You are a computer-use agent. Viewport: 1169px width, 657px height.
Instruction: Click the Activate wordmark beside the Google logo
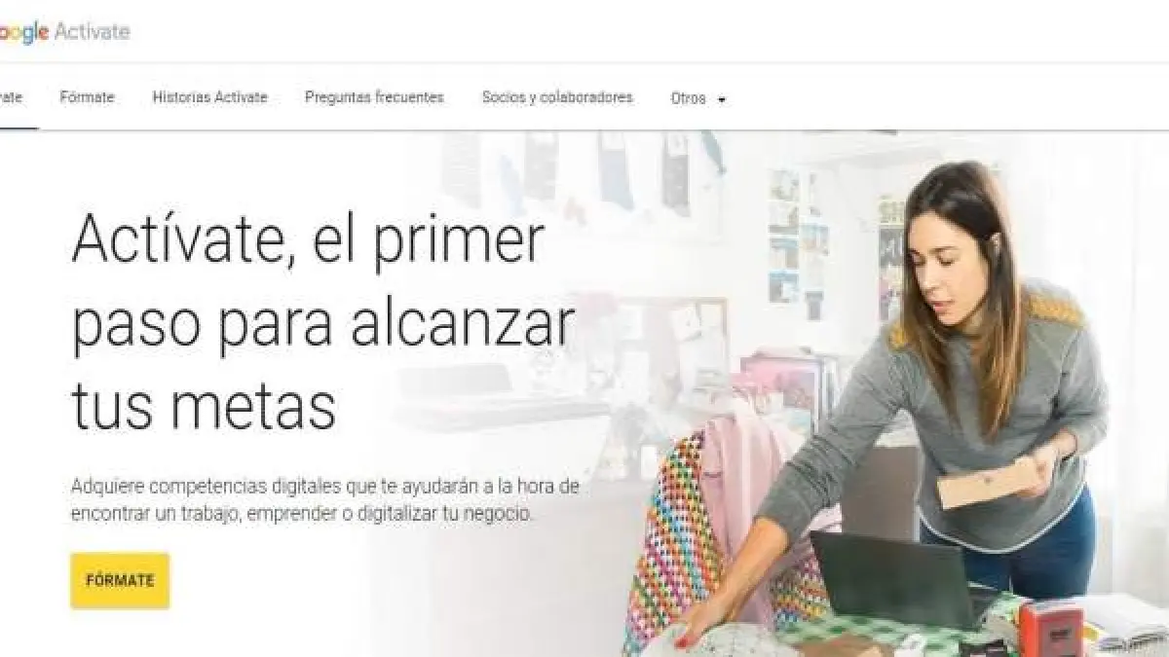click(93, 31)
